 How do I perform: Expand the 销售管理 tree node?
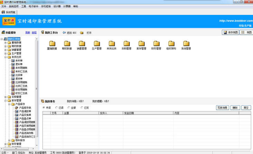[6, 50]
